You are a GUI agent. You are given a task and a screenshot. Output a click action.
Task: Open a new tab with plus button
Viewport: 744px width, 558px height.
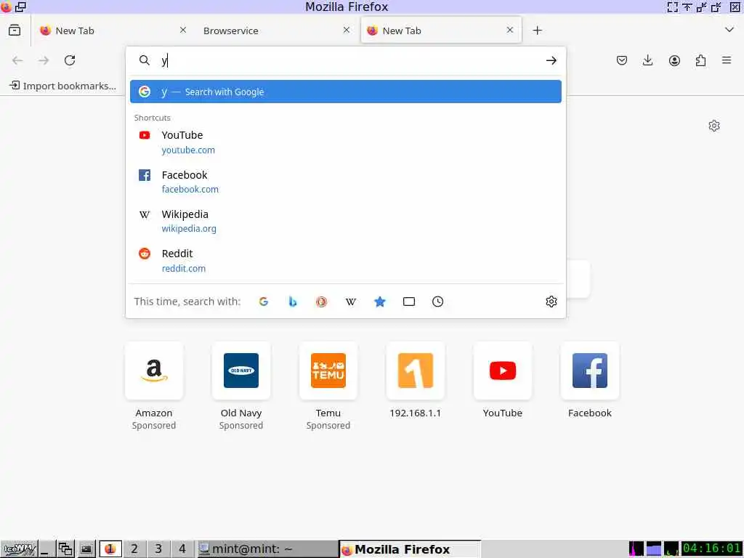point(537,31)
